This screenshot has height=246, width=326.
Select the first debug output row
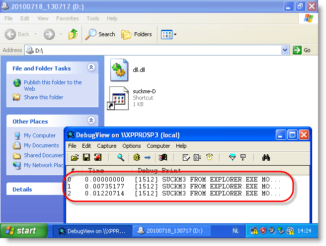click(x=174, y=179)
